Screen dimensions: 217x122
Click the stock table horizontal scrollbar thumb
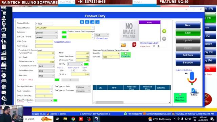[110, 102]
